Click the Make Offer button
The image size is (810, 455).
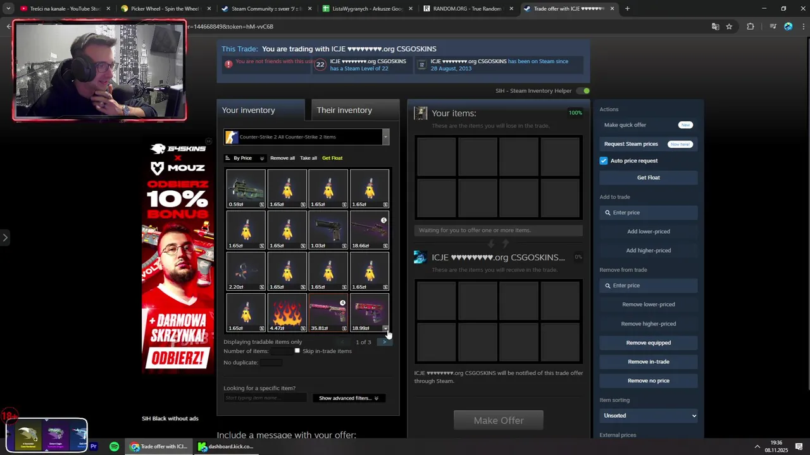[x=499, y=420]
